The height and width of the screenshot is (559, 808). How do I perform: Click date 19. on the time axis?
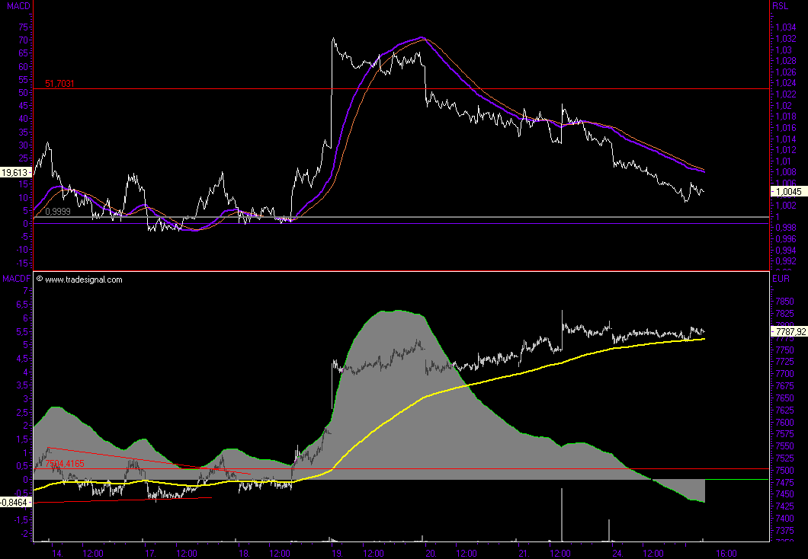pos(337,553)
